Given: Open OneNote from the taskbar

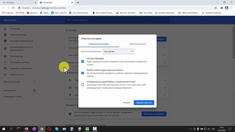Looking at the screenshot, I should pyautogui.click(x=34, y=129).
